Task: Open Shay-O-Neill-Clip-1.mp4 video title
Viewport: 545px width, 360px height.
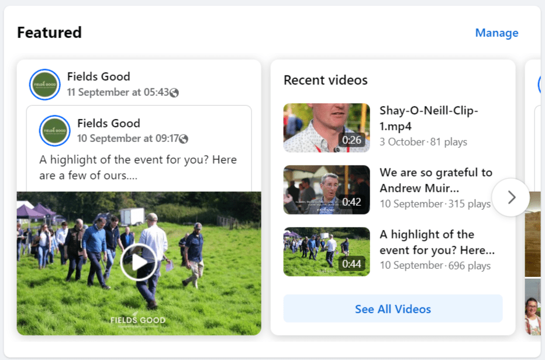Action: [x=429, y=118]
